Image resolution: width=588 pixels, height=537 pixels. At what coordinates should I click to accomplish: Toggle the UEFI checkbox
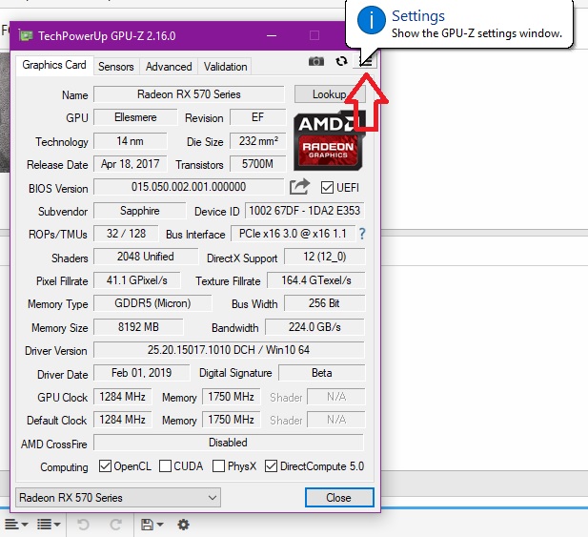[x=327, y=187]
